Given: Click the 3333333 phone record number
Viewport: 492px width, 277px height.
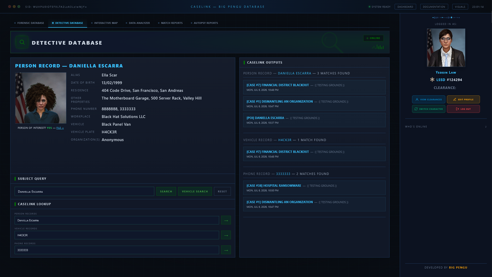Looking at the screenshot, I should click(x=283, y=174).
